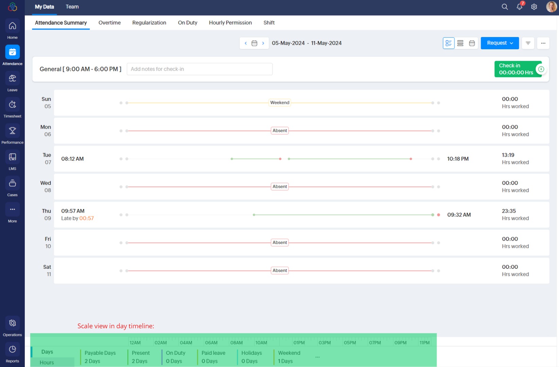The image size is (559, 367).
Task: Go to the next week arrow
Action: coord(263,43)
